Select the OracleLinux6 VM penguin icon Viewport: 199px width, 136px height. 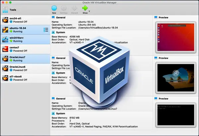pyautogui.click(x=5, y=68)
